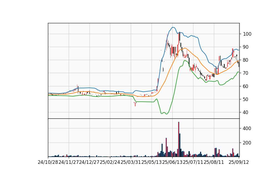This screenshot has height=191, width=266.
Task: Click the orange moving average peak near 89
Action: (x=185, y=48)
